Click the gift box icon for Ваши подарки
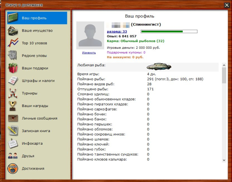This screenshot has width=232, height=182. (x=13, y=68)
